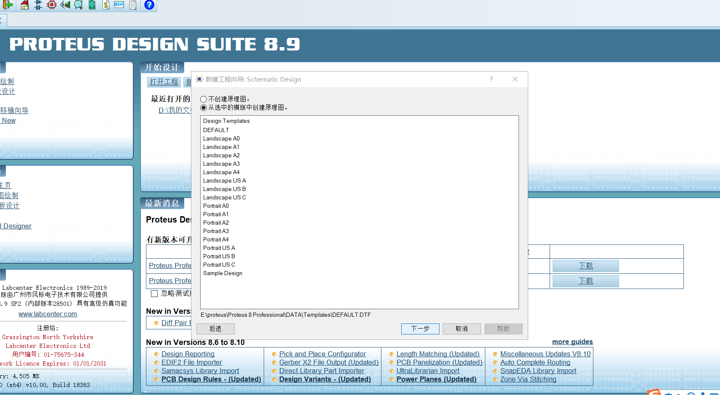The height and width of the screenshot is (395, 720).
Task: Open the Gerber X2 File Output link
Action: (x=329, y=362)
